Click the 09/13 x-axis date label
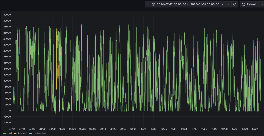Viewport: 264px width, 136px height. tap(103, 129)
